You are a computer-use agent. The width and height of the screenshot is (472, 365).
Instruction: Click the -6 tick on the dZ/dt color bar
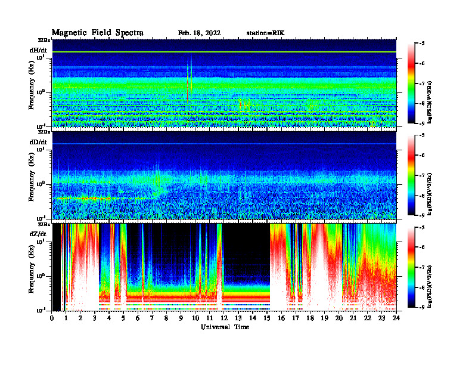coord(422,247)
